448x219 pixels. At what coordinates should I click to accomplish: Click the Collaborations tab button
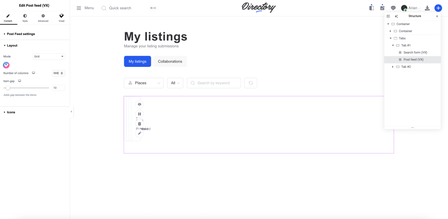pyautogui.click(x=170, y=62)
